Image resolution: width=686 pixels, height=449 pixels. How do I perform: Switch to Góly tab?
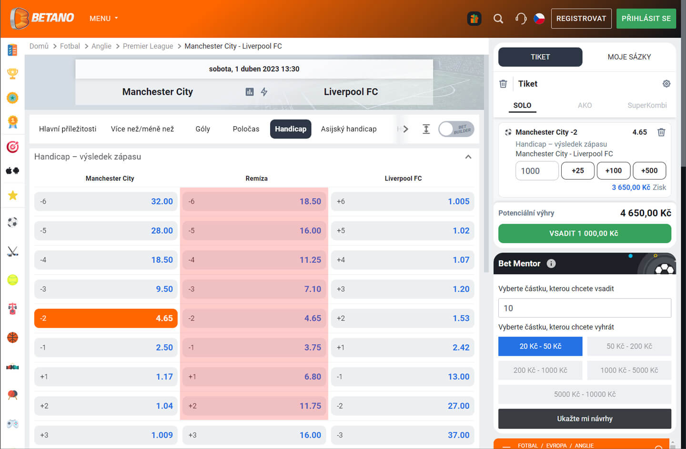point(203,129)
